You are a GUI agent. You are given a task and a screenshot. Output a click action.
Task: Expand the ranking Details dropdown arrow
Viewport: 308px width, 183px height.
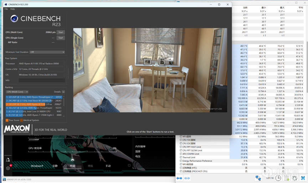click(63, 92)
